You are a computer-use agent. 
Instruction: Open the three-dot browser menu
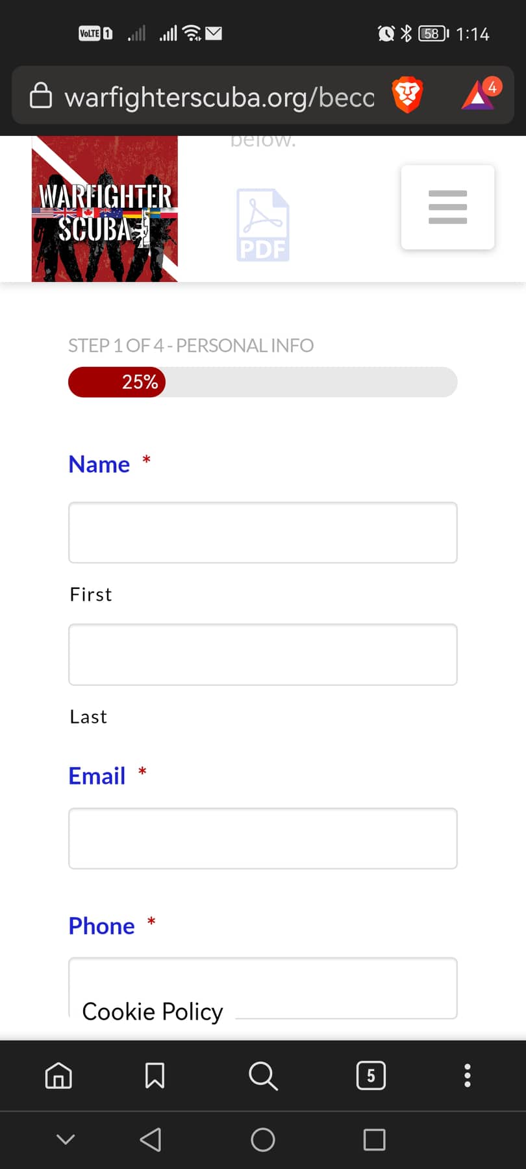tap(467, 1075)
